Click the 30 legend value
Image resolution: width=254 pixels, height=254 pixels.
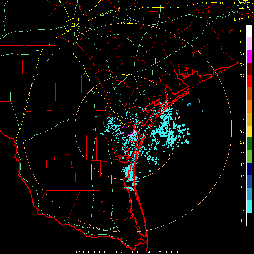click(242, 131)
